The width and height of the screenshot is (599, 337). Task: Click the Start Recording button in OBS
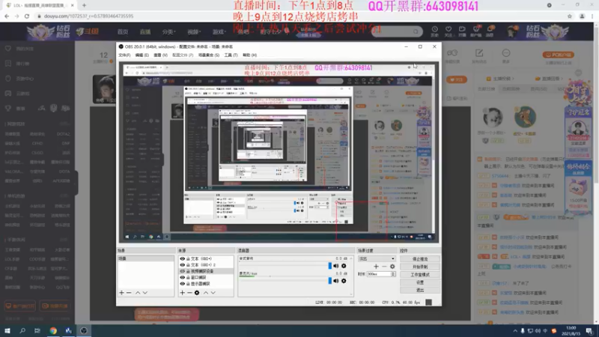click(x=420, y=267)
